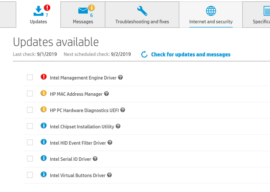Click help icon beside HP MAC Address Manager
This screenshot has width=270, height=192.
point(106,94)
